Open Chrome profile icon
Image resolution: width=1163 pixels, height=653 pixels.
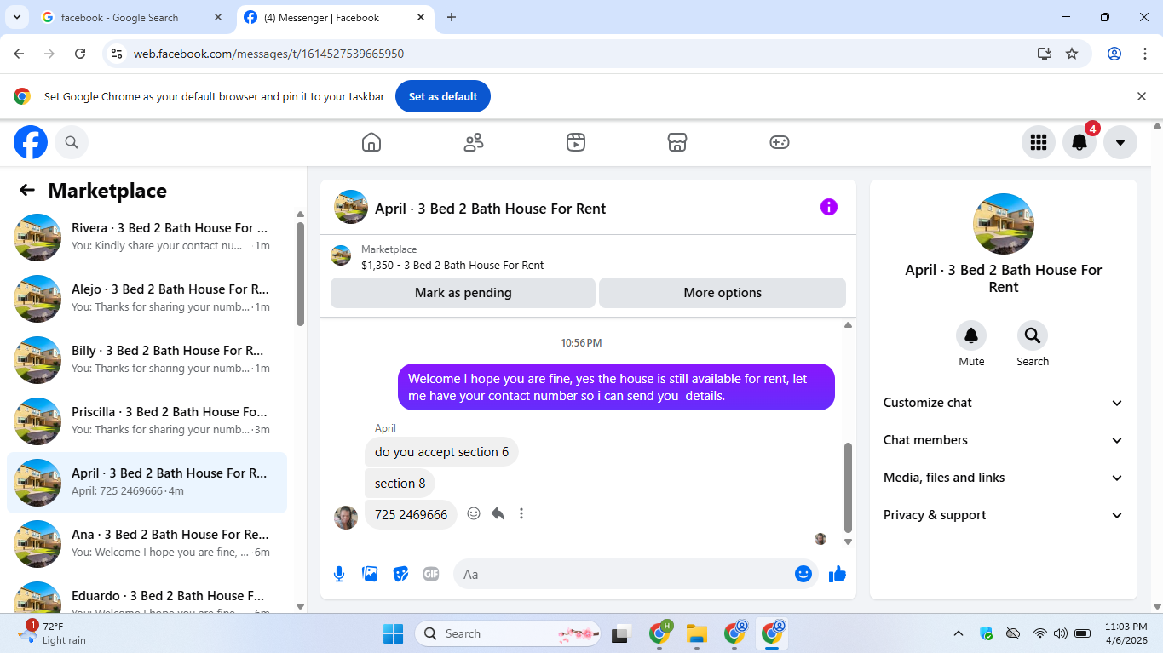tap(1114, 54)
